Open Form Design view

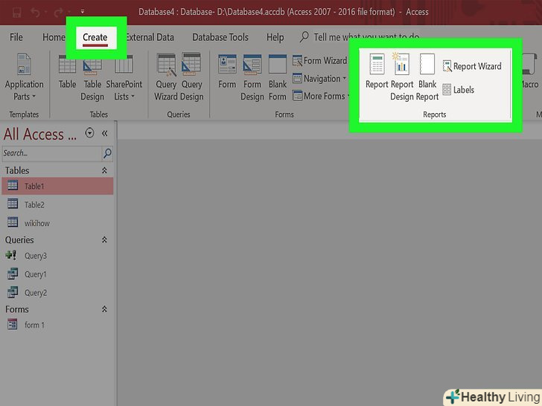point(252,77)
